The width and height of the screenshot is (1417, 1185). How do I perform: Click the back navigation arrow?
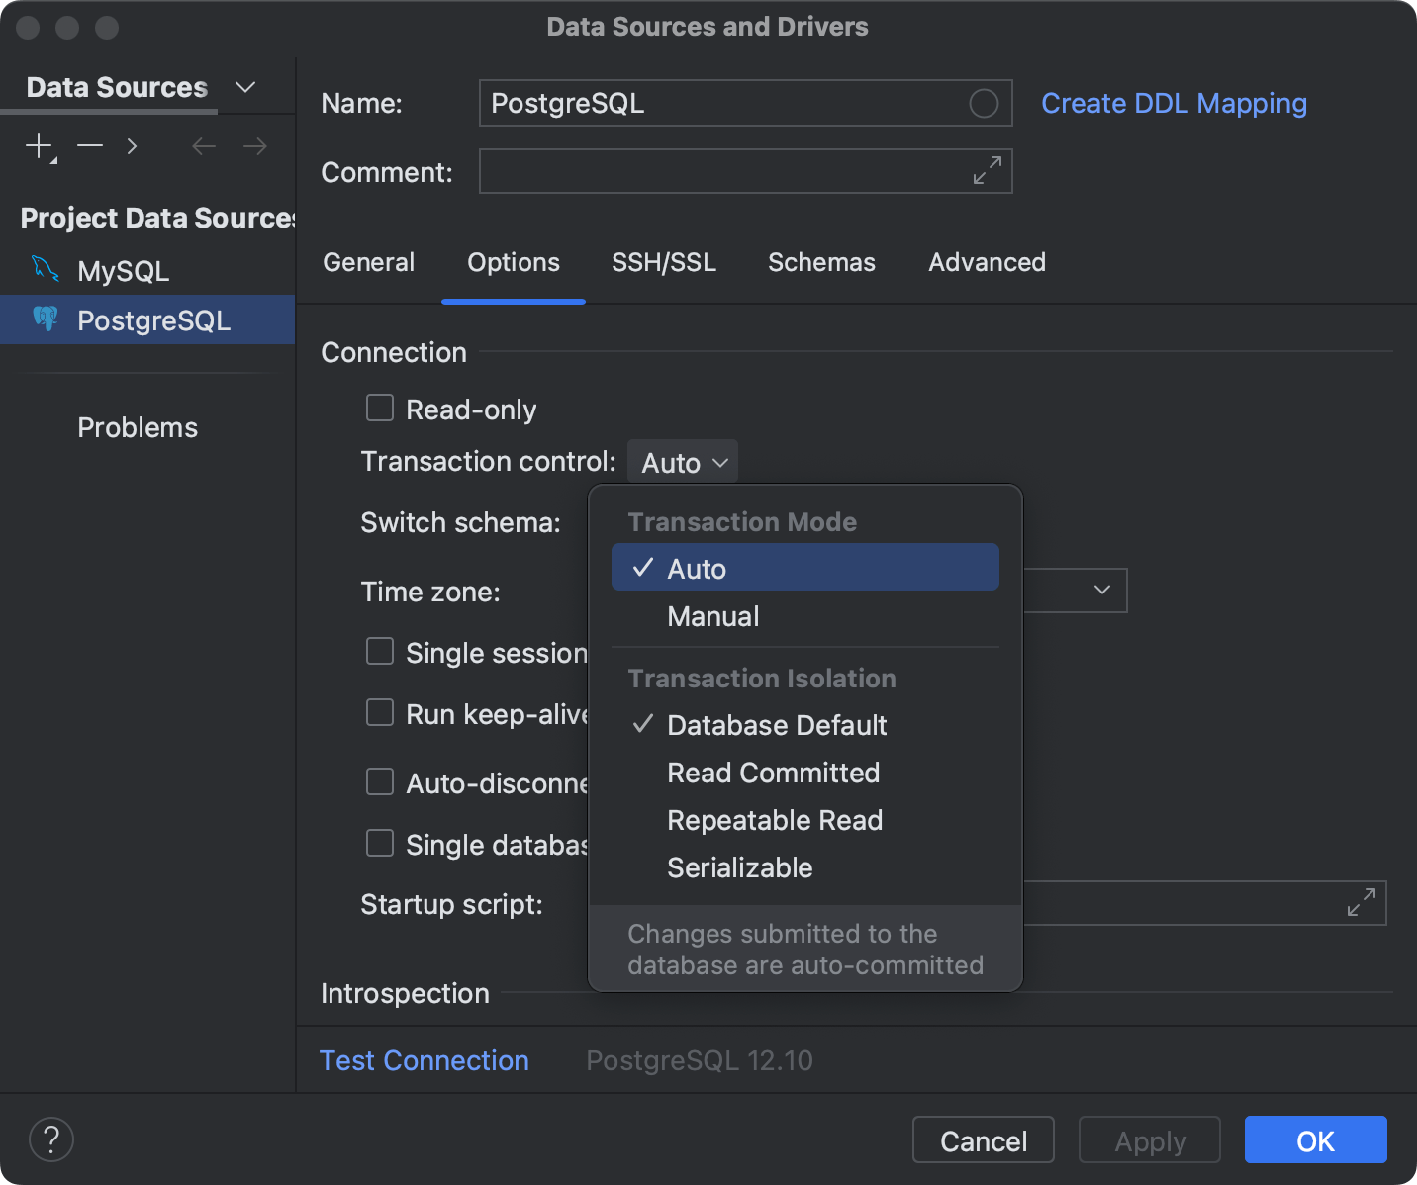pos(203,145)
